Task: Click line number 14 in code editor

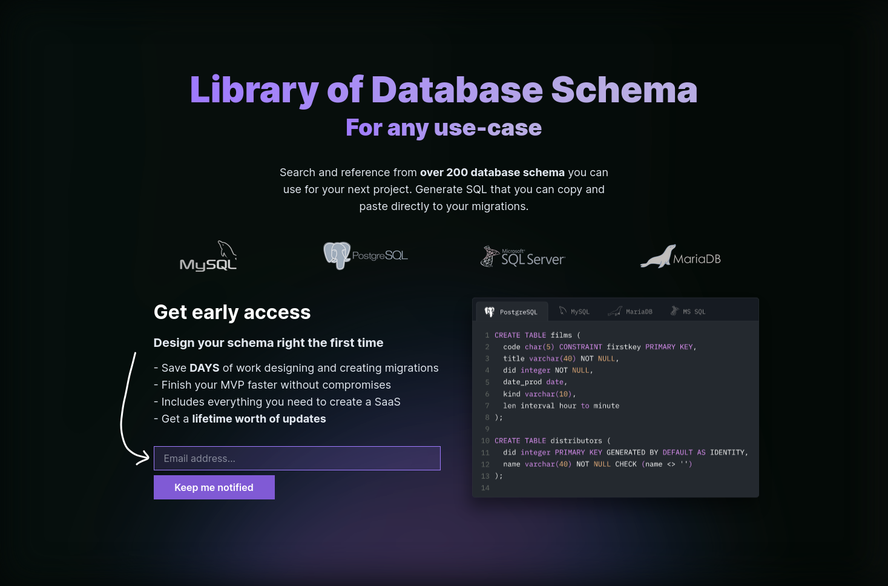Action: 485,488
